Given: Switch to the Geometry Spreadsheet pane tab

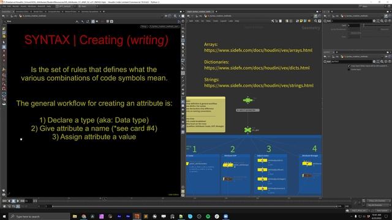Looking at the screenshot, I should click(x=90, y=12).
